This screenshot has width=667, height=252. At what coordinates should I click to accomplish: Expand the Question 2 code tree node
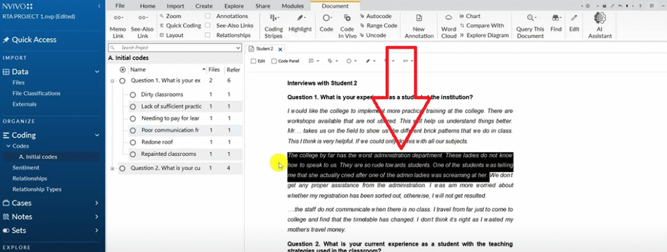coord(112,168)
